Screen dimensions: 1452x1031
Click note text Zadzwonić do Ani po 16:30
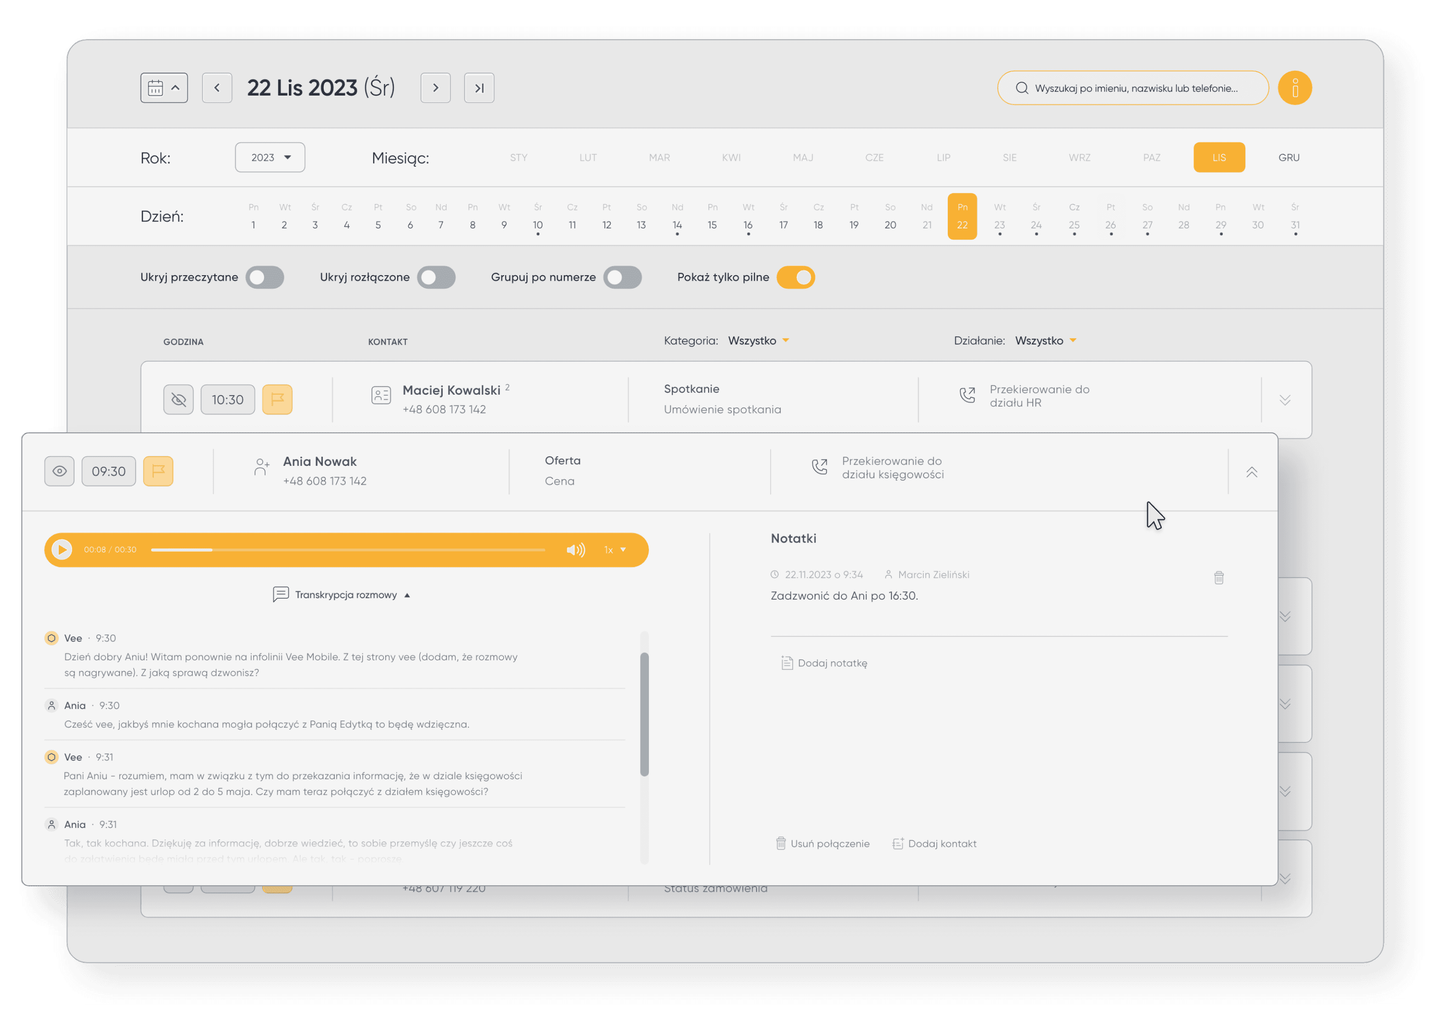pyautogui.click(x=844, y=595)
